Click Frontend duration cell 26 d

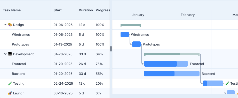85,64
